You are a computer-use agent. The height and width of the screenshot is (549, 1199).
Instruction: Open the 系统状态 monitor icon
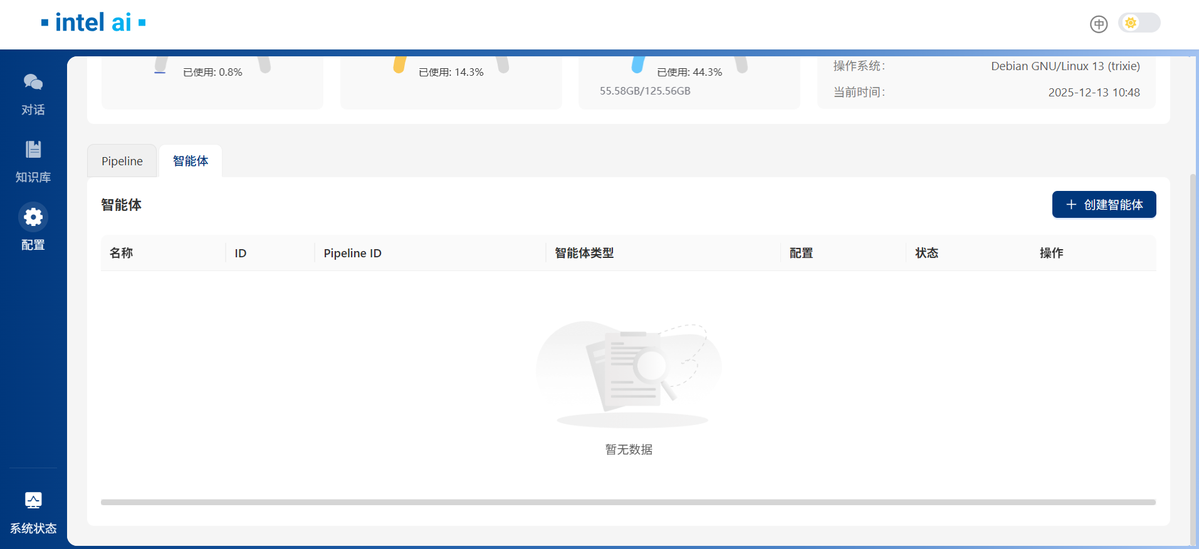coord(33,500)
